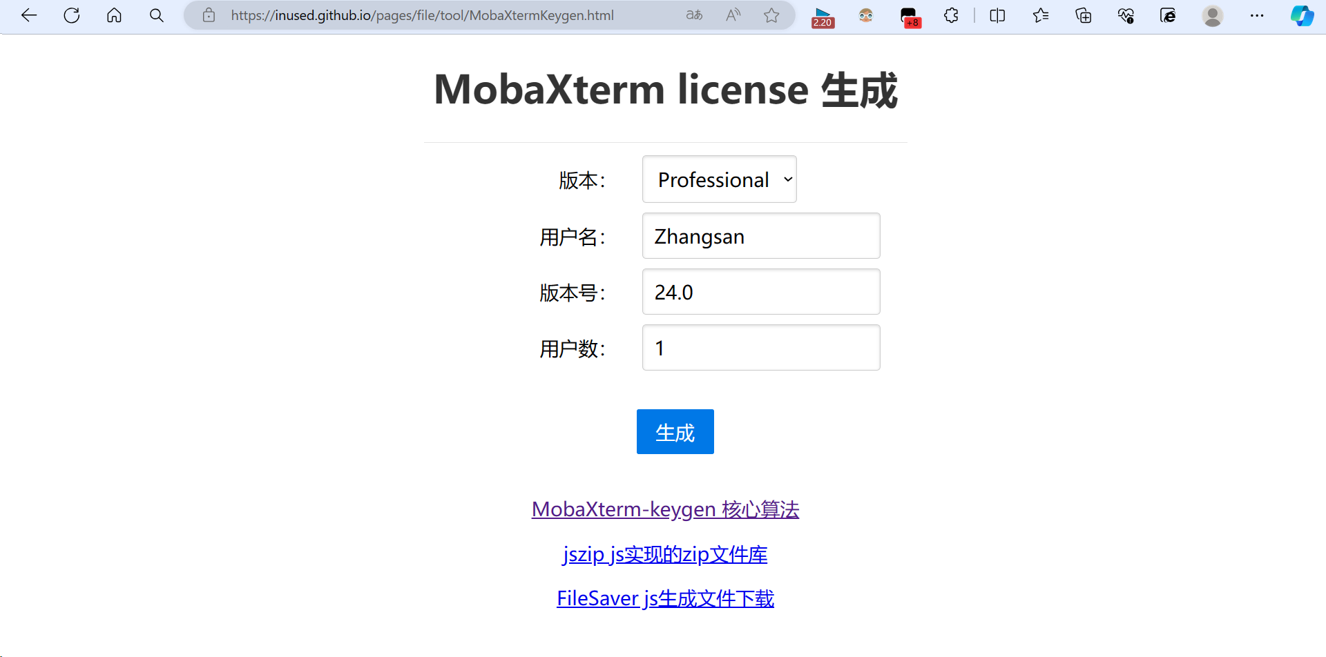
Task: Start Read Aloud from address bar
Action: coord(733,15)
